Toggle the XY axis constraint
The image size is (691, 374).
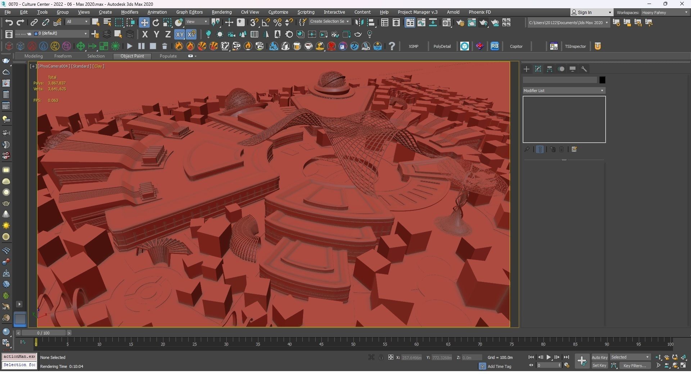(x=179, y=34)
